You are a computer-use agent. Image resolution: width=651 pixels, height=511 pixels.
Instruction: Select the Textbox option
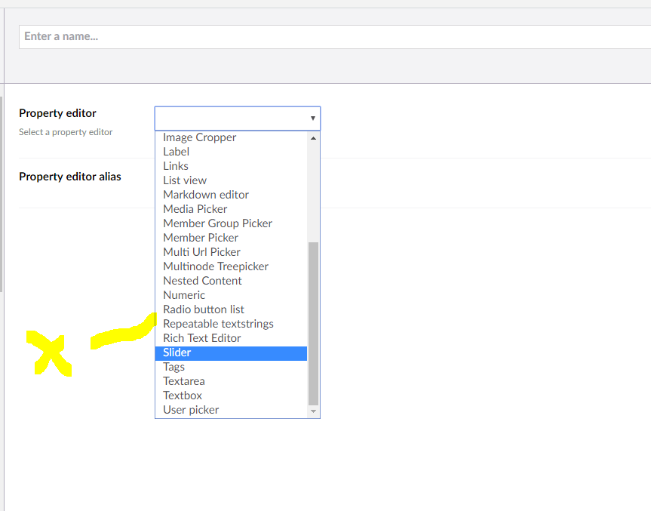(x=232, y=396)
